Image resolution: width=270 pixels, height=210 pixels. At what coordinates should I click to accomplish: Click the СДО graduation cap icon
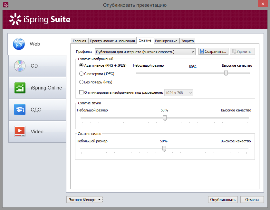pos(20,110)
